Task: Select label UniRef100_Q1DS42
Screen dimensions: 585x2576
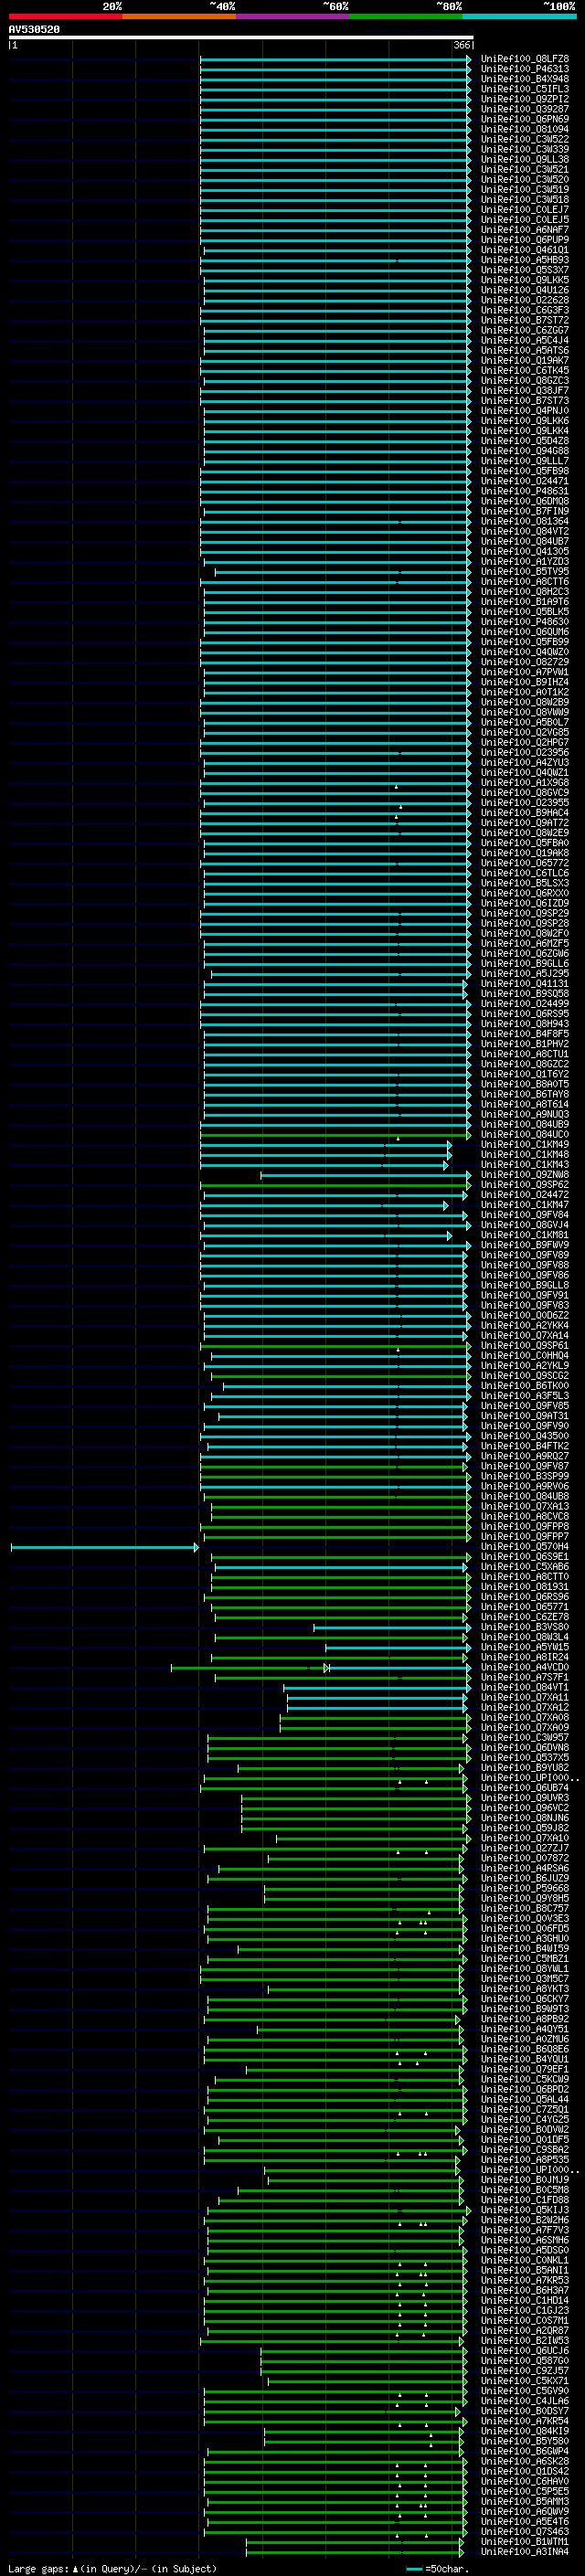Action: [525, 2472]
